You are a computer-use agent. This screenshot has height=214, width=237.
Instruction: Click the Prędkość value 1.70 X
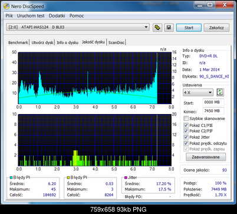220,195
